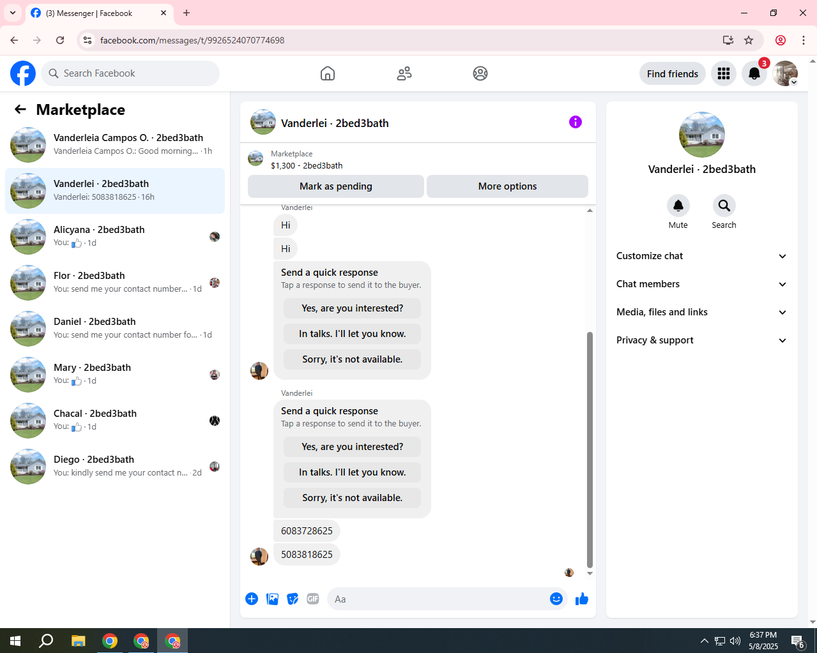
Task: Click the large listing photo in info panel
Action: [x=702, y=135]
